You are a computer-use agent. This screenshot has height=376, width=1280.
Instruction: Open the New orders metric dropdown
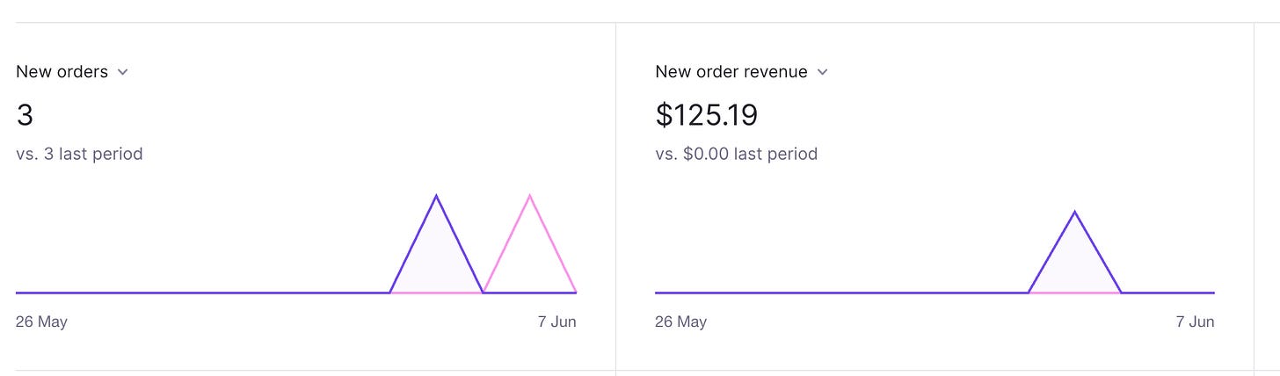point(72,72)
